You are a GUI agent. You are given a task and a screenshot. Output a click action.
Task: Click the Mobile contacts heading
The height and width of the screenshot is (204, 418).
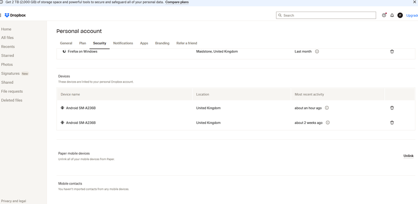point(70,184)
